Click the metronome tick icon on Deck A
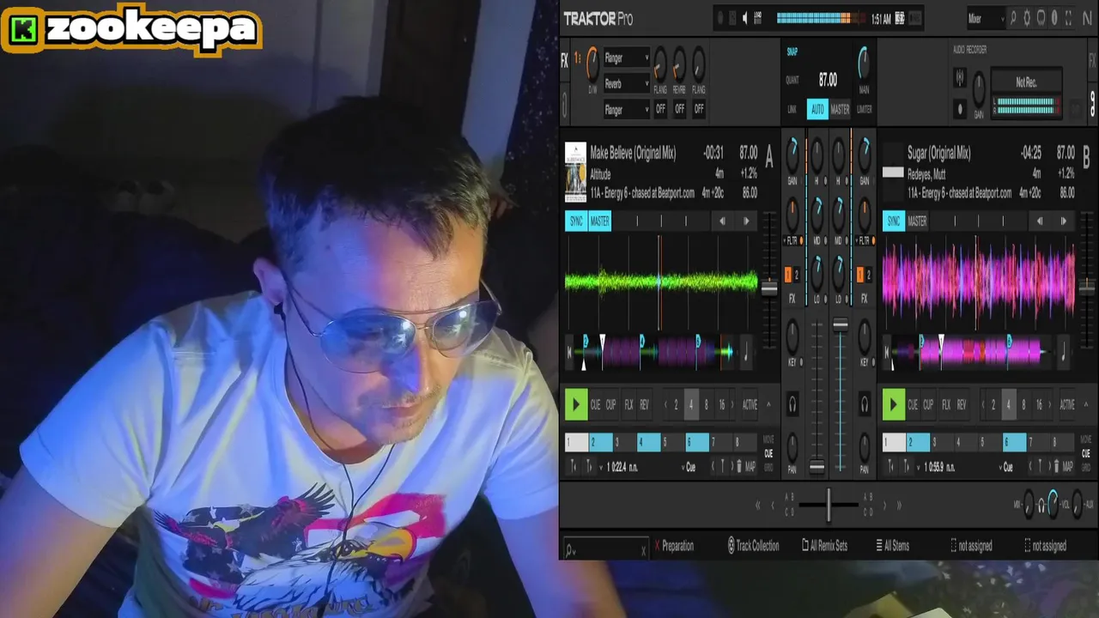Screen dimensions: 1099x618 pos(745,351)
